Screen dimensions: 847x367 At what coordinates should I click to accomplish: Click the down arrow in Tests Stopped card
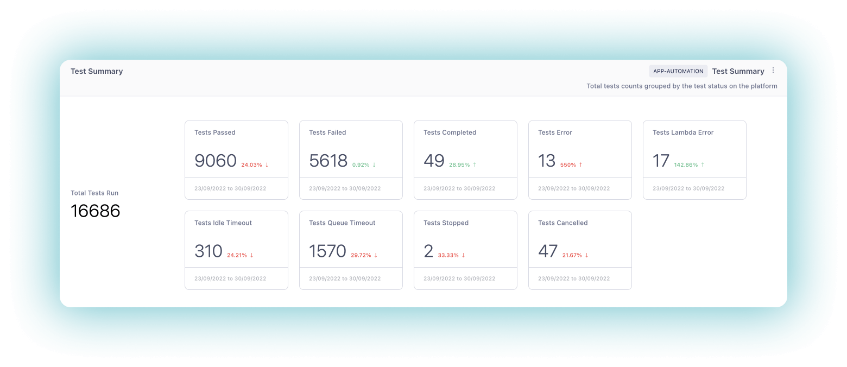[x=463, y=255]
